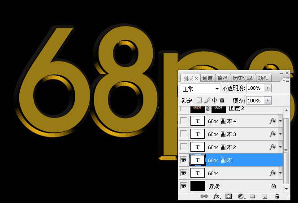Expand effects arrow on 68ps 副本 4
298x203 pixels.
281,121
